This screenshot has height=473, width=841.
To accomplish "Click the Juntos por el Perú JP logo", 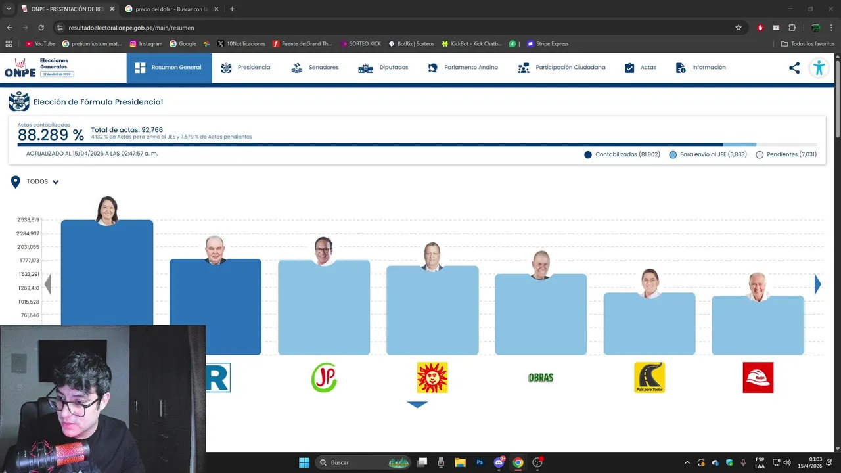I will pos(324,378).
